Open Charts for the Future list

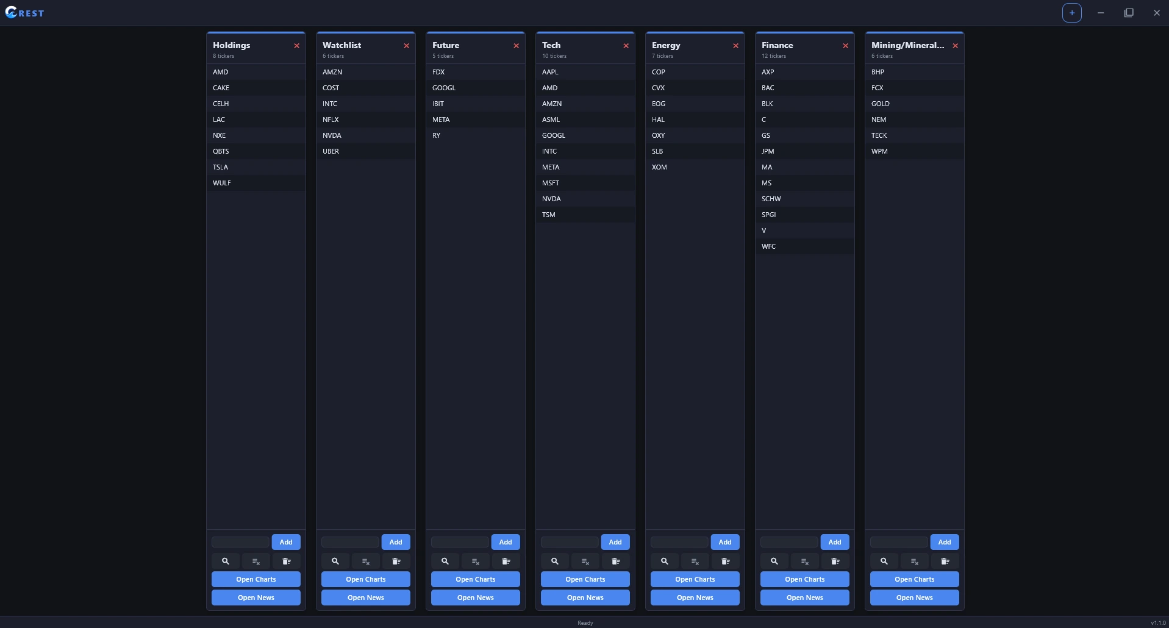tap(476, 579)
